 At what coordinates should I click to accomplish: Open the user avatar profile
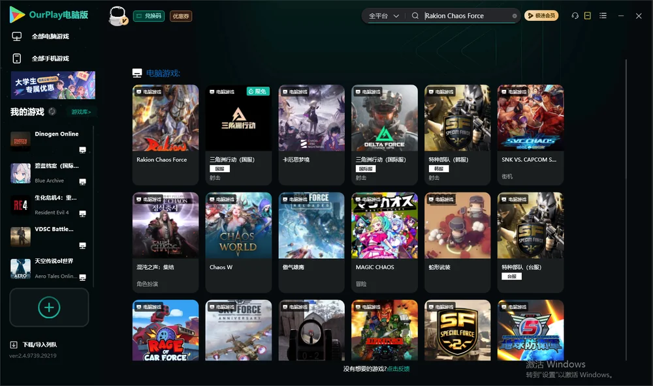[x=118, y=16]
